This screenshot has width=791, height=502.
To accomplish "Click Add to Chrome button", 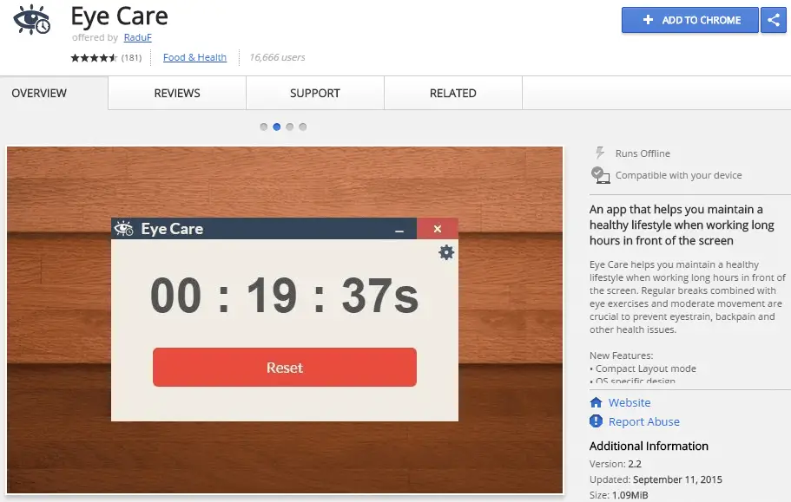I will pyautogui.click(x=689, y=20).
